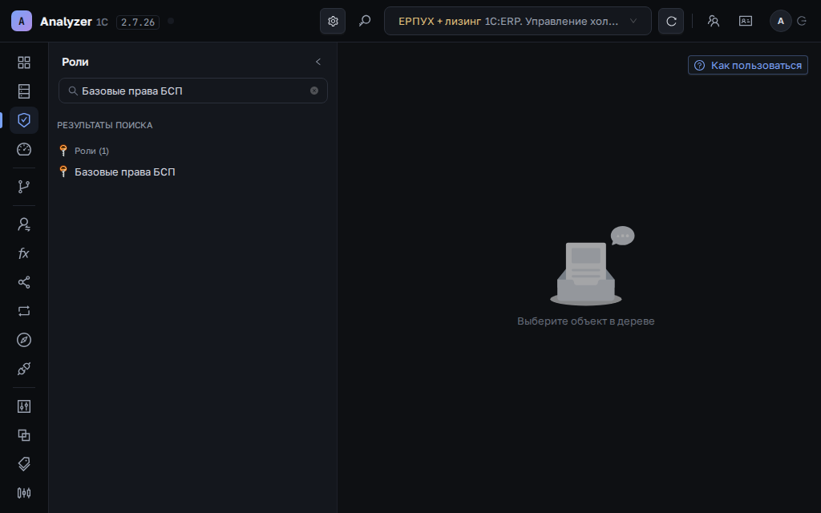Select the shield roles icon in sidebar

click(x=23, y=120)
